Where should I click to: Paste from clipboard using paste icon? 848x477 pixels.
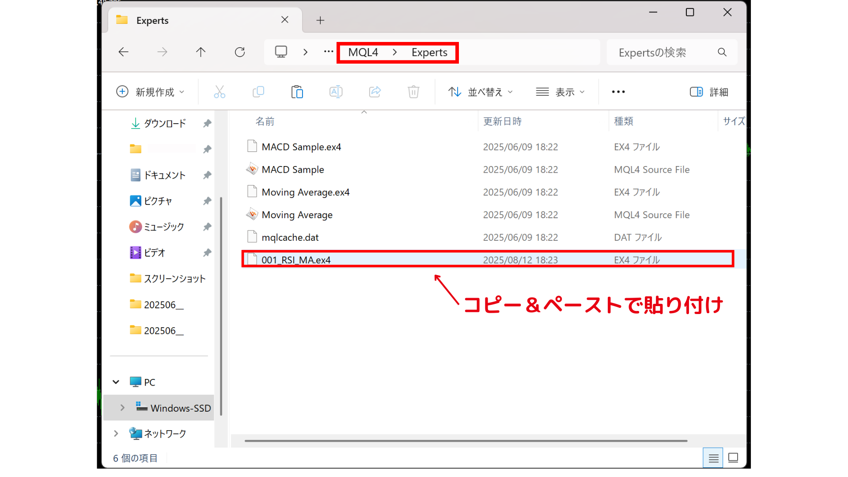pyautogui.click(x=297, y=92)
